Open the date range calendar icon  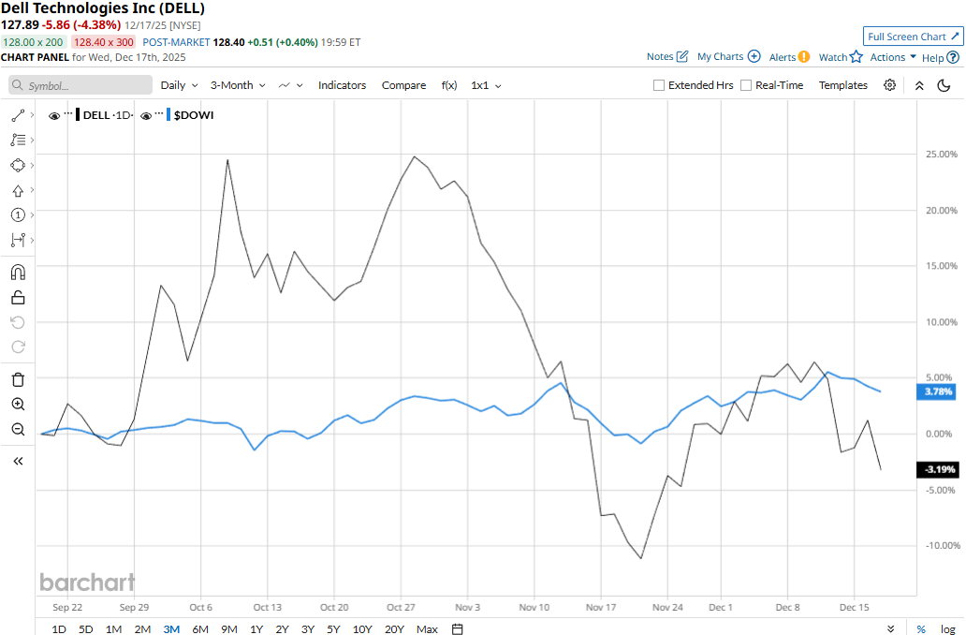tap(457, 628)
